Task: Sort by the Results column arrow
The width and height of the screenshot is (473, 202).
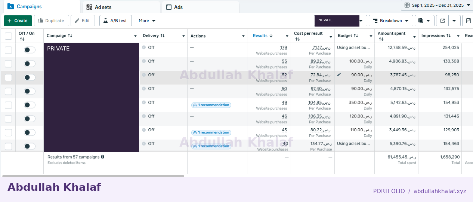Action: pos(271,36)
